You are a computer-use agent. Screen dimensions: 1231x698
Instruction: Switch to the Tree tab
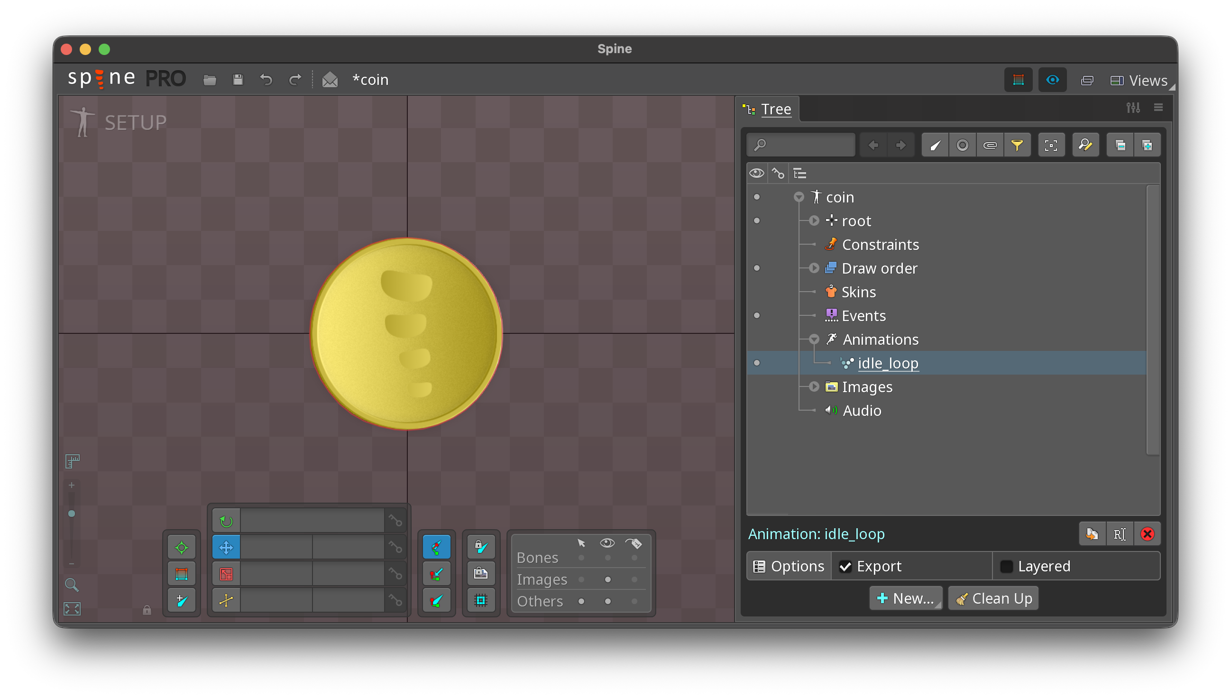(776, 109)
